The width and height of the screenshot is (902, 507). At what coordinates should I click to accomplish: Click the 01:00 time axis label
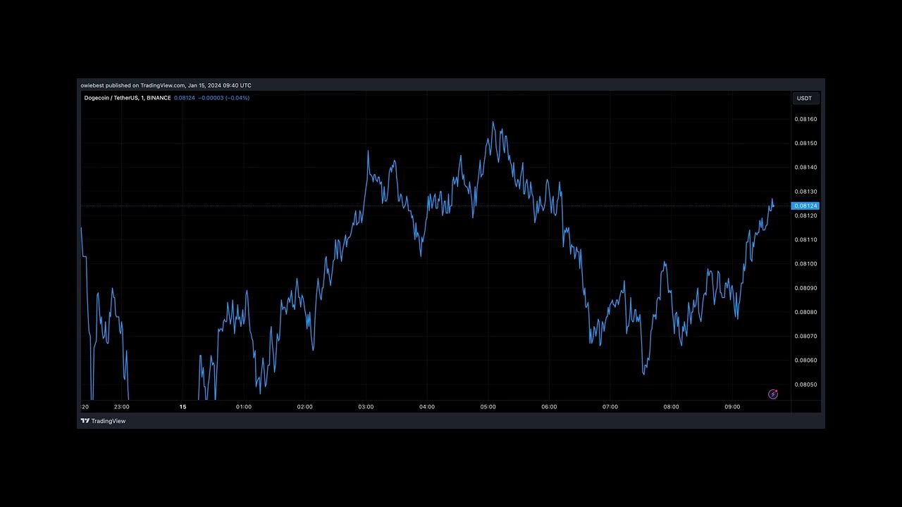(x=244, y=407)
